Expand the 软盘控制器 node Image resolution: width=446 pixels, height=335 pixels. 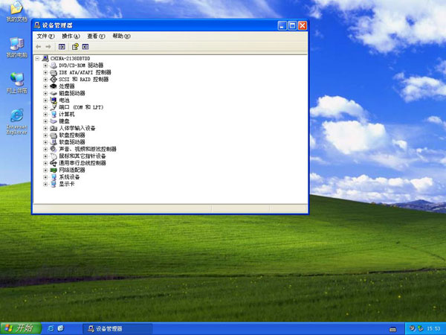[45, 135]
